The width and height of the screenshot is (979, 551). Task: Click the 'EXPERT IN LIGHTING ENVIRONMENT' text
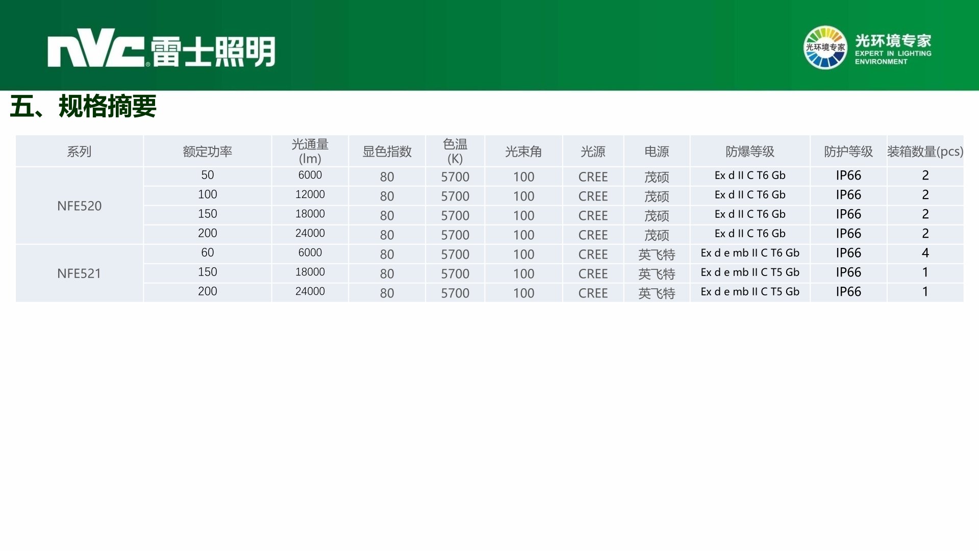893,57
